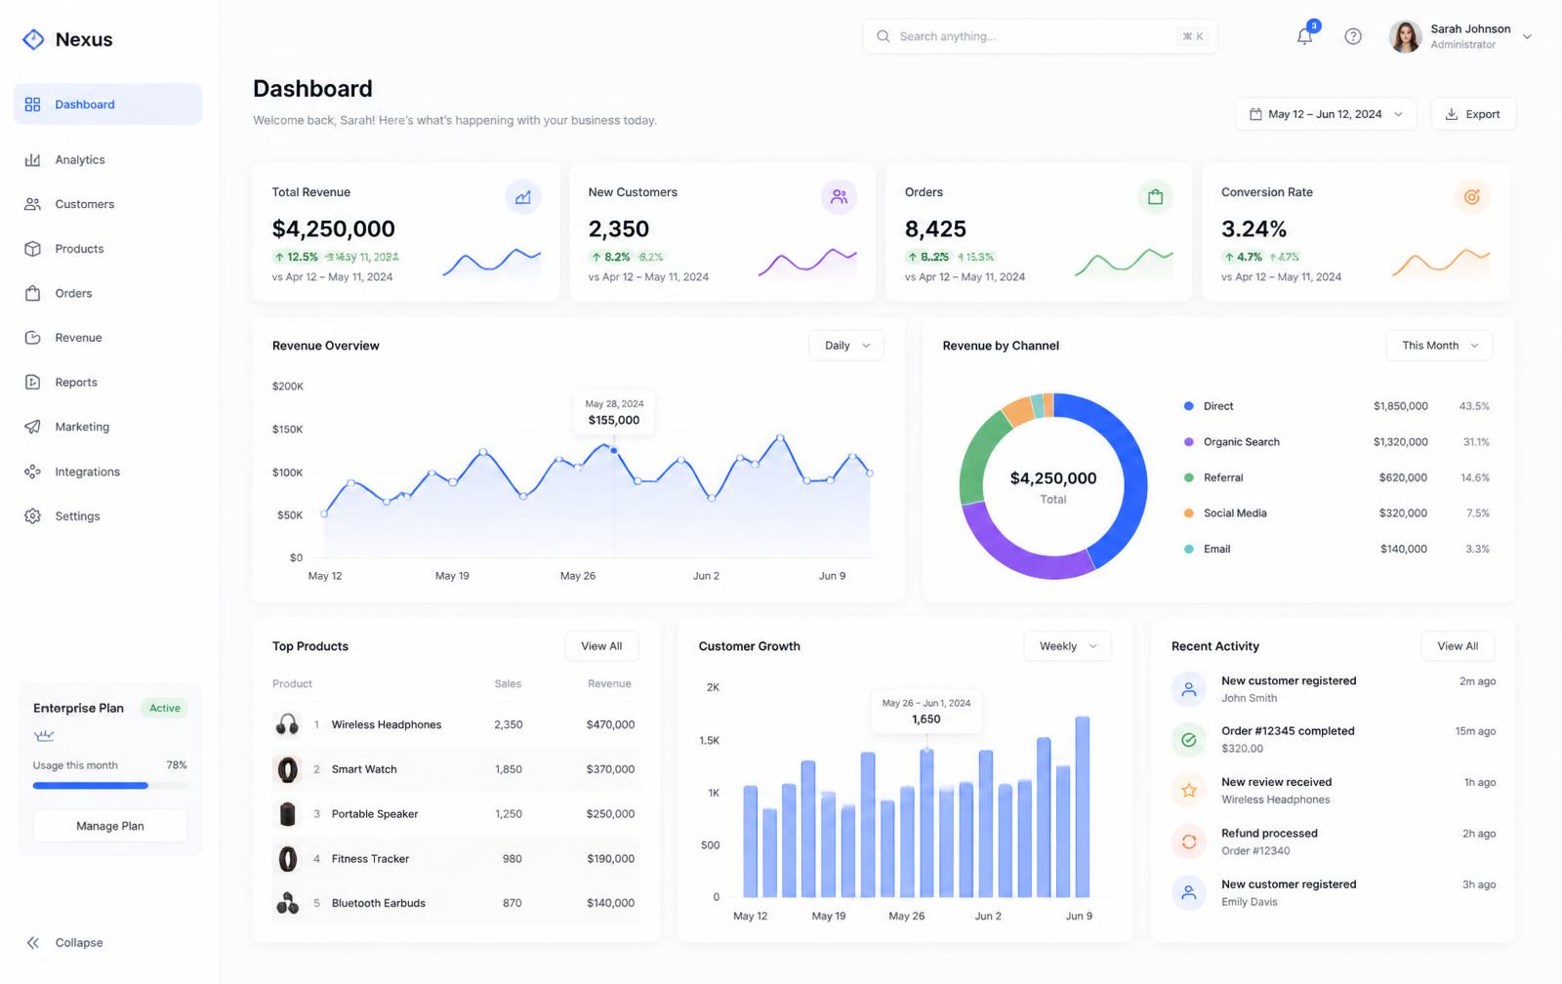Viewport: 1562px width, 984px height.
Task: Click the Manage Plan button
Action: pyautogui.click(x=110, y=826)
